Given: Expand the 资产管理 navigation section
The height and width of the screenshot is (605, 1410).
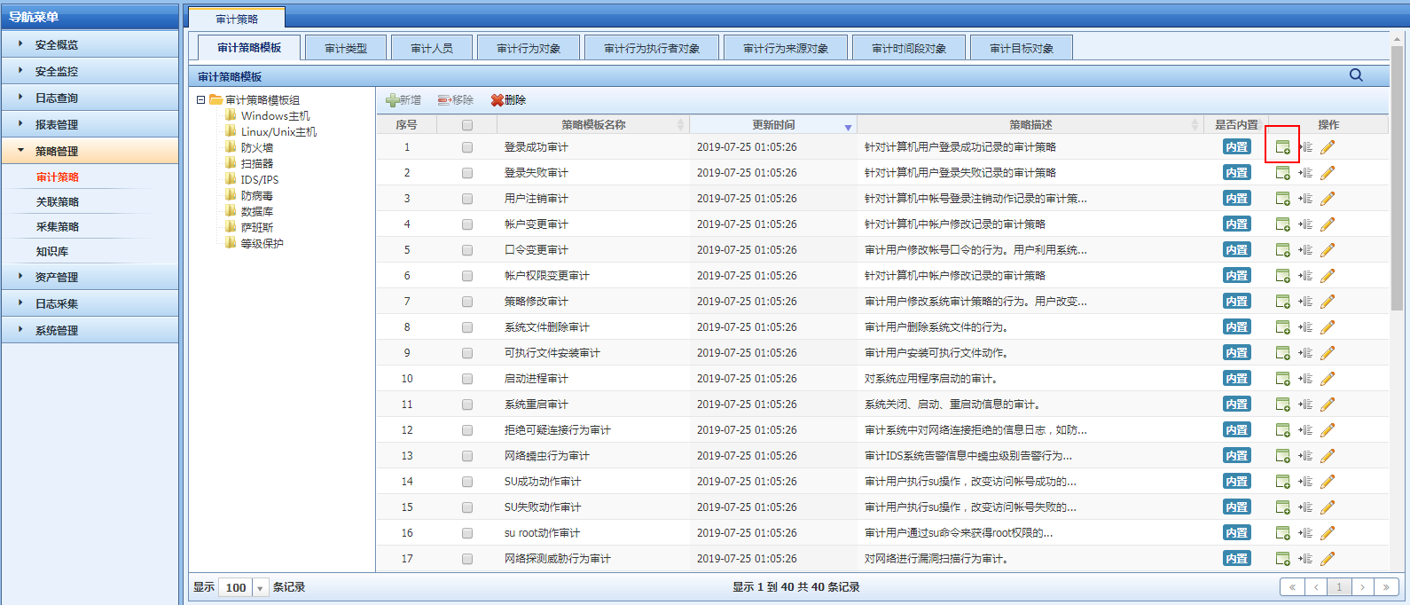Looking at the screenshot, I should (x=57, y=277).
